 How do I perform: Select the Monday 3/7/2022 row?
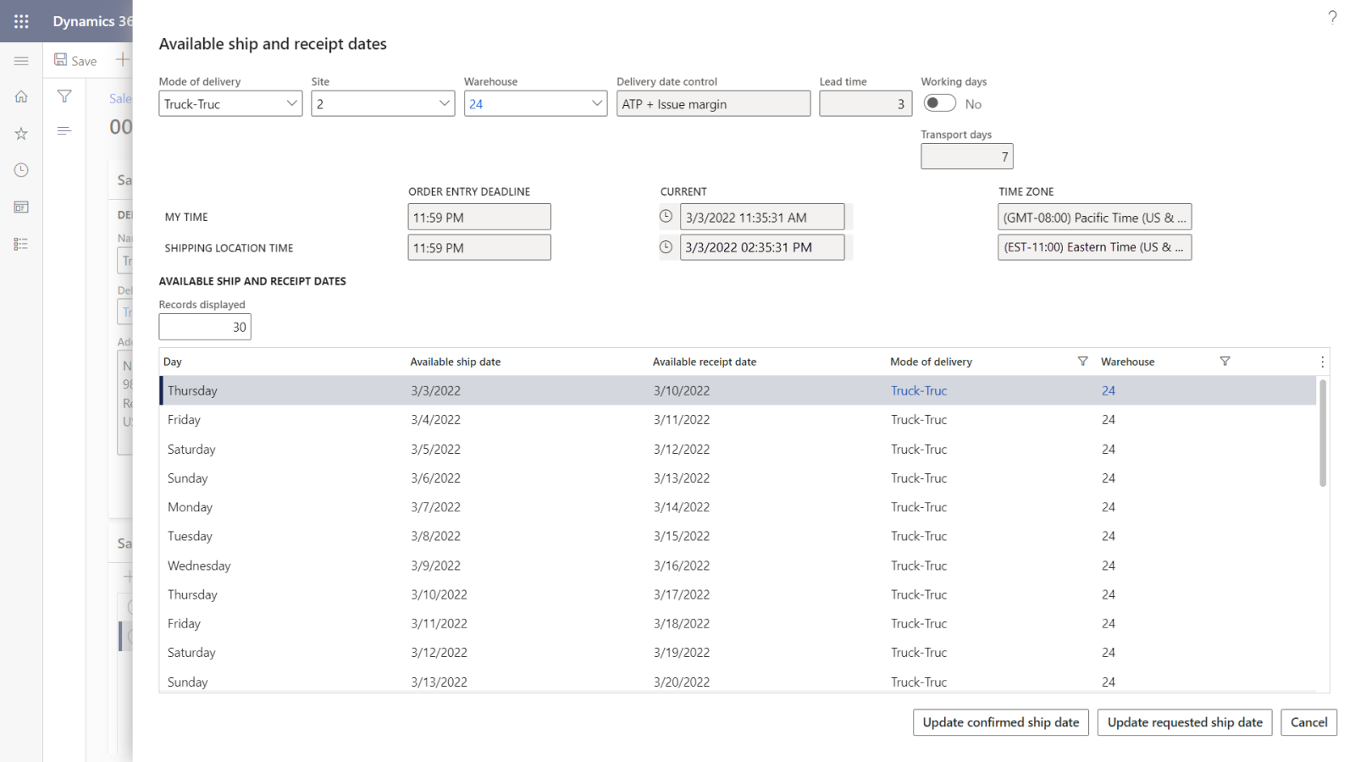(x=738, y=507)
